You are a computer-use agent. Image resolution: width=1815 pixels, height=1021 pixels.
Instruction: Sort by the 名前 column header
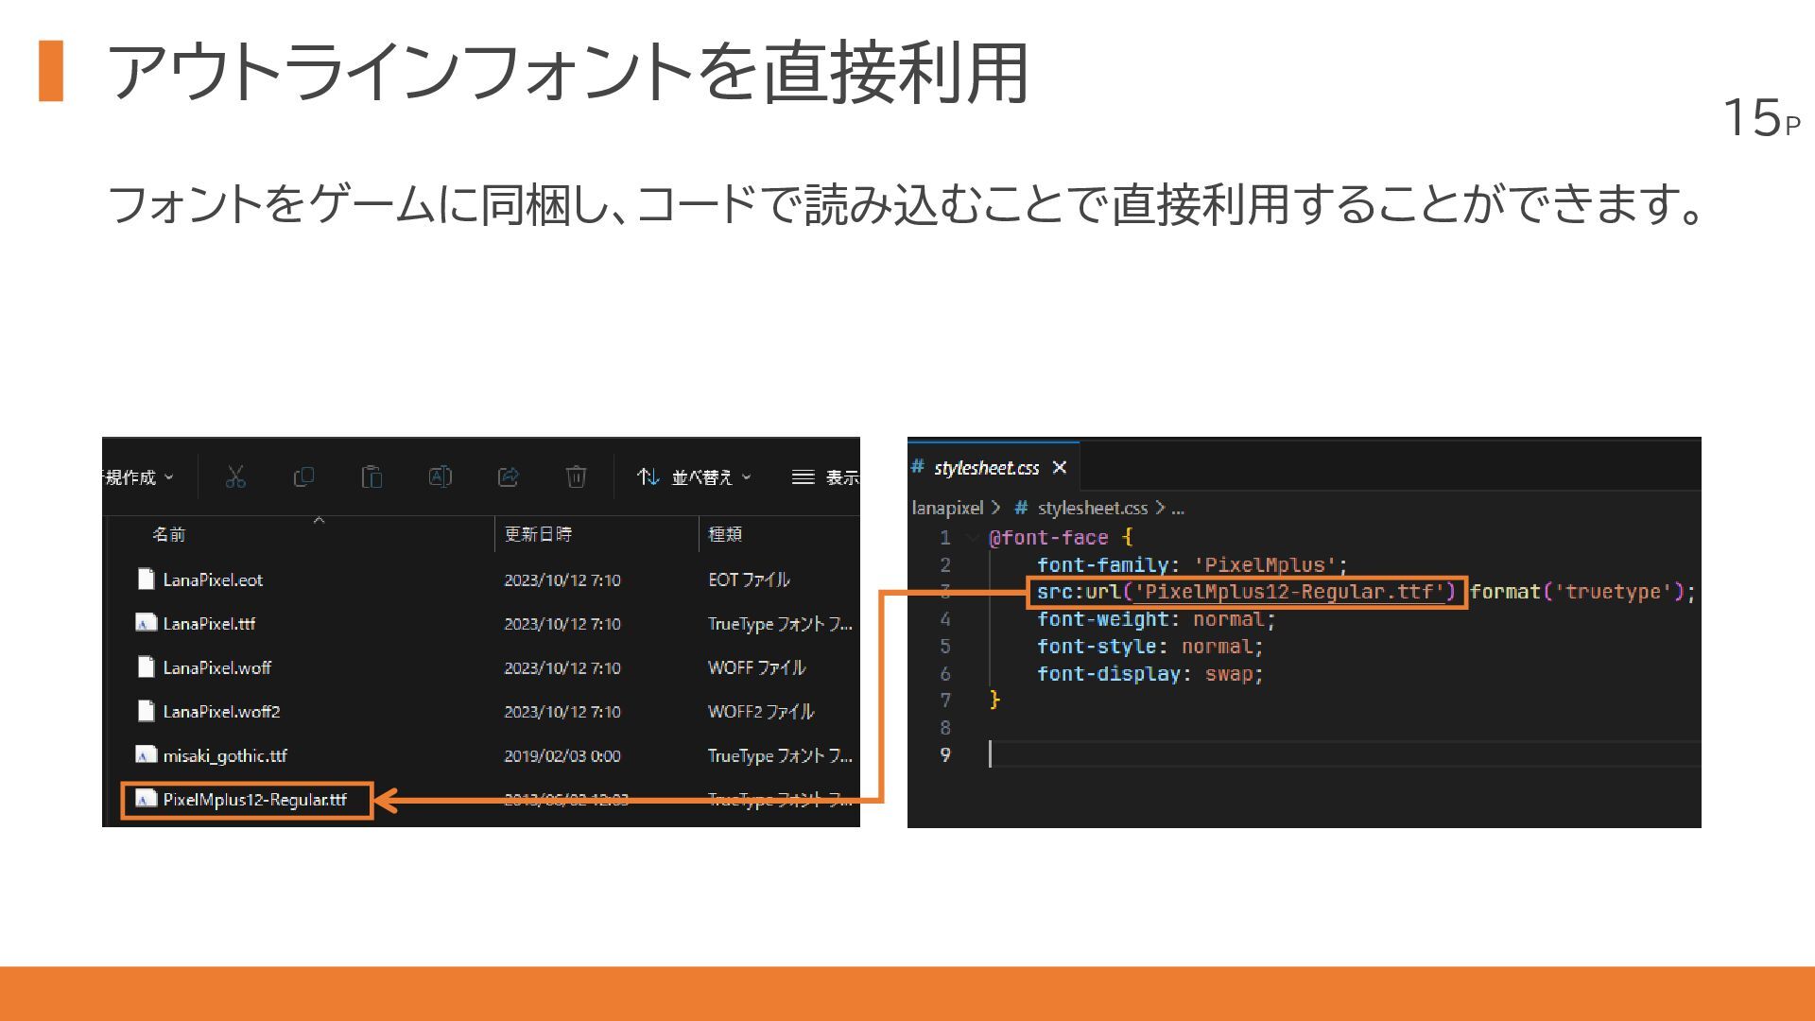pyautogui.click(x=169, y=534)
